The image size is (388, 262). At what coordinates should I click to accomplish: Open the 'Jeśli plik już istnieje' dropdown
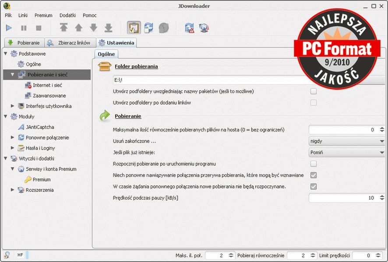(347, 152)
